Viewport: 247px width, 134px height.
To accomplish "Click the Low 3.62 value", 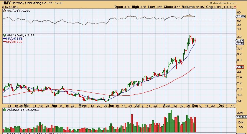I will coord(155,7).
